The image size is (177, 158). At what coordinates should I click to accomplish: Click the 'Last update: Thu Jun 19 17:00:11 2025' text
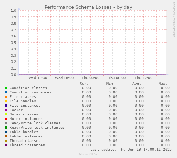click(131, 150)
